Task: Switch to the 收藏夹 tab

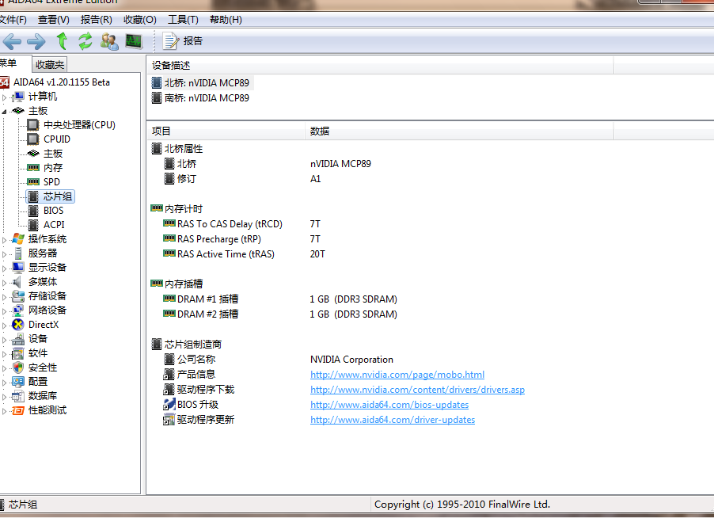Action: click(50, 65)
